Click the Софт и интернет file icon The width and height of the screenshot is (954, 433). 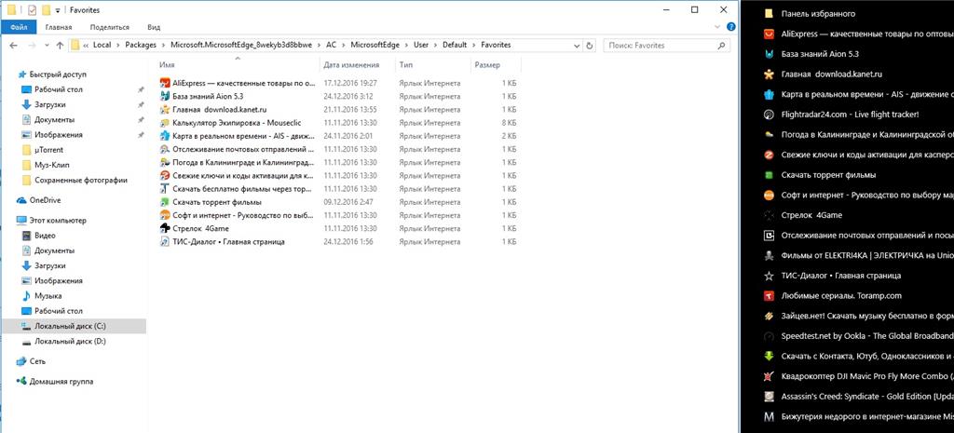pos(164,215)
